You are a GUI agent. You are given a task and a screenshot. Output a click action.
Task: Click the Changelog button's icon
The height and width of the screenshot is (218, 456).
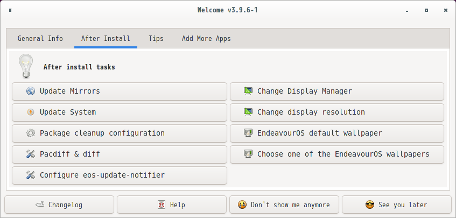pos(40,205)
